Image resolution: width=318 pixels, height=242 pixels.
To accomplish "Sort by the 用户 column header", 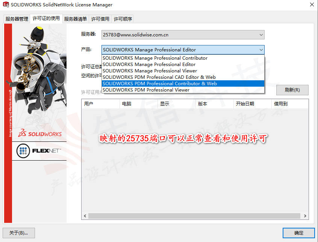I will click(101, 104).
